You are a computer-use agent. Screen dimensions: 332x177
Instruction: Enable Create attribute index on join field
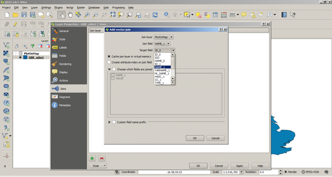pyautogui.click(x=109, y=62)
